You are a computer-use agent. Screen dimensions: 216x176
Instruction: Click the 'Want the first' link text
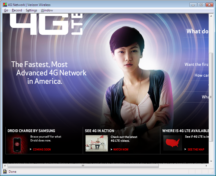[196, 65]
